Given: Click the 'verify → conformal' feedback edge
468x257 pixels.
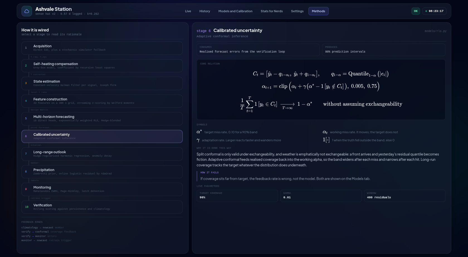Looking at the screenshot, I should [49, 232].
